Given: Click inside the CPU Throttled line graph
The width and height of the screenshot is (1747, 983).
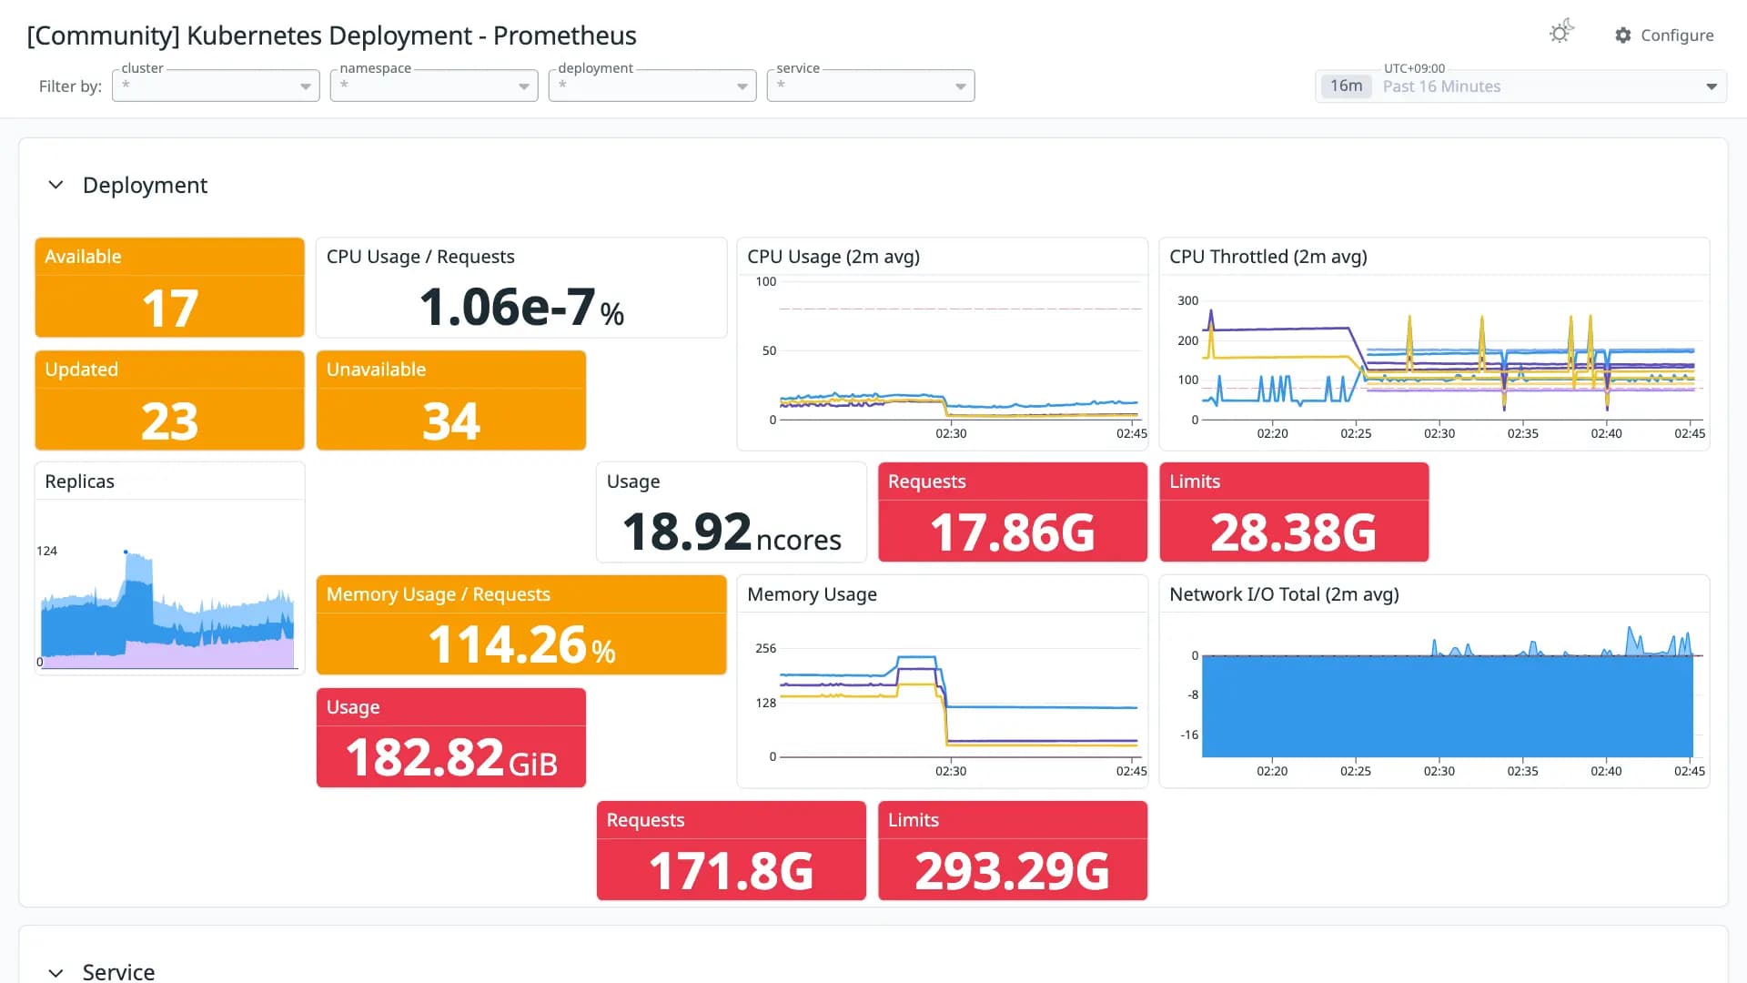Looking at the screenshot, I should click(1451, 360).
